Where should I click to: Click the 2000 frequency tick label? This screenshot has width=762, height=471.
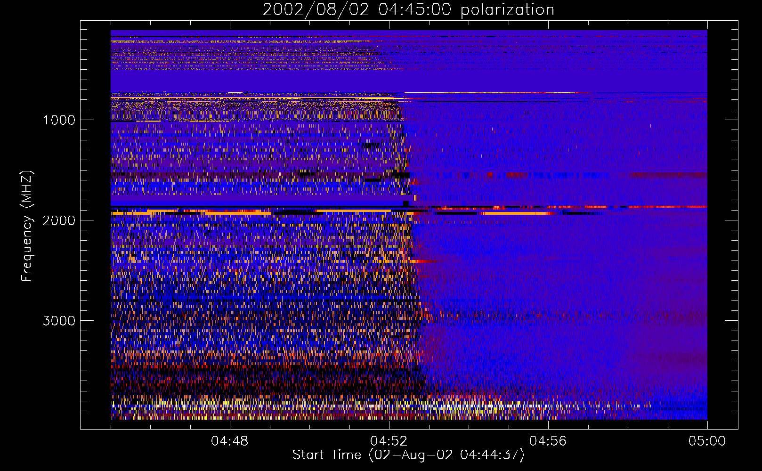[59, 220]
